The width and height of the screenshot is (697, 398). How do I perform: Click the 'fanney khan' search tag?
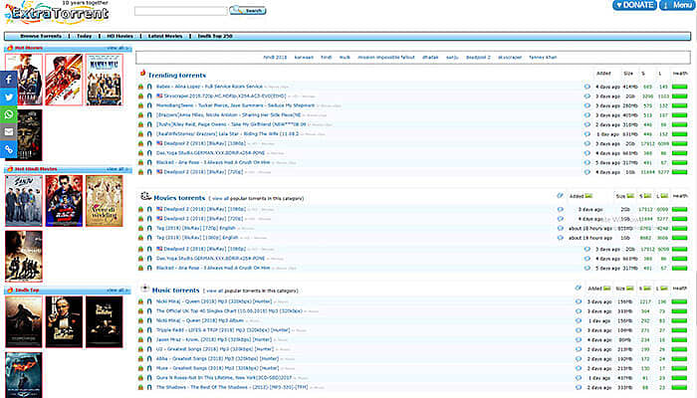[x=543, y=58]
